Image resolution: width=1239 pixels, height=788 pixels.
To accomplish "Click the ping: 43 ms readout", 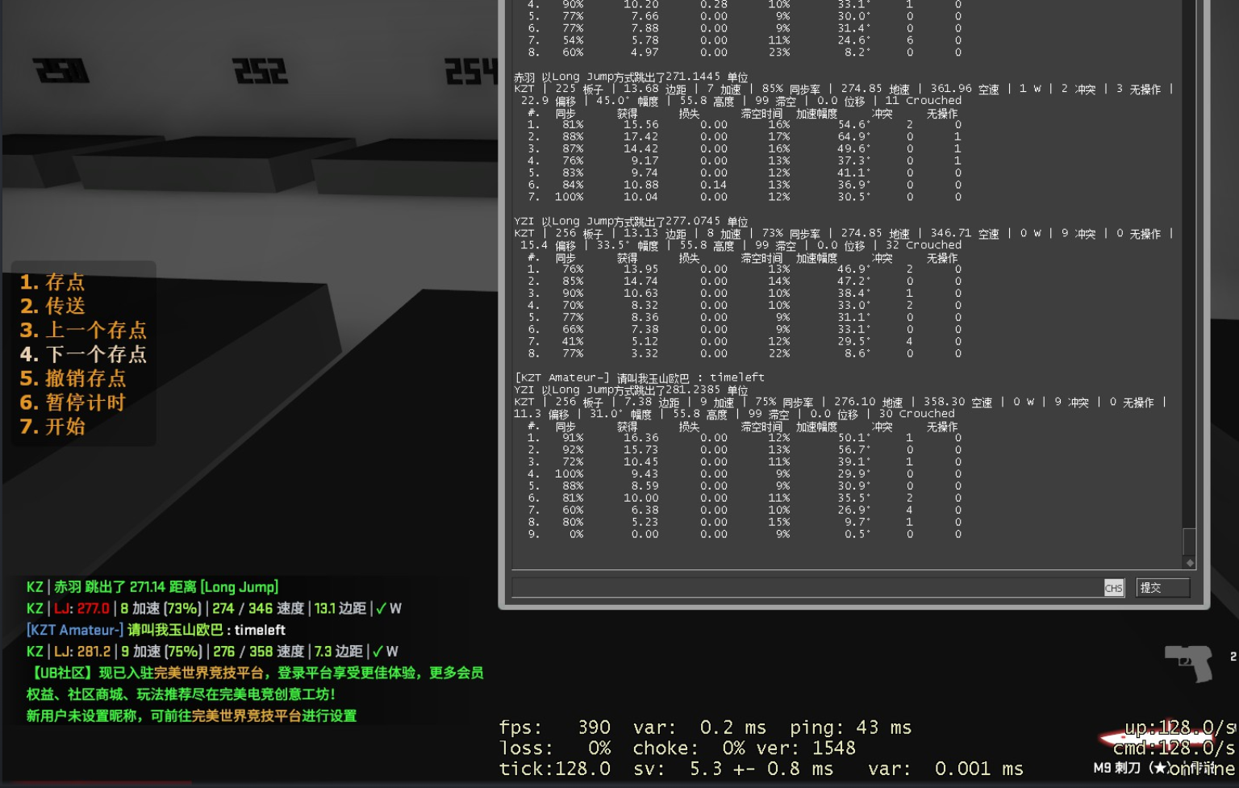I will coord(850,728).
